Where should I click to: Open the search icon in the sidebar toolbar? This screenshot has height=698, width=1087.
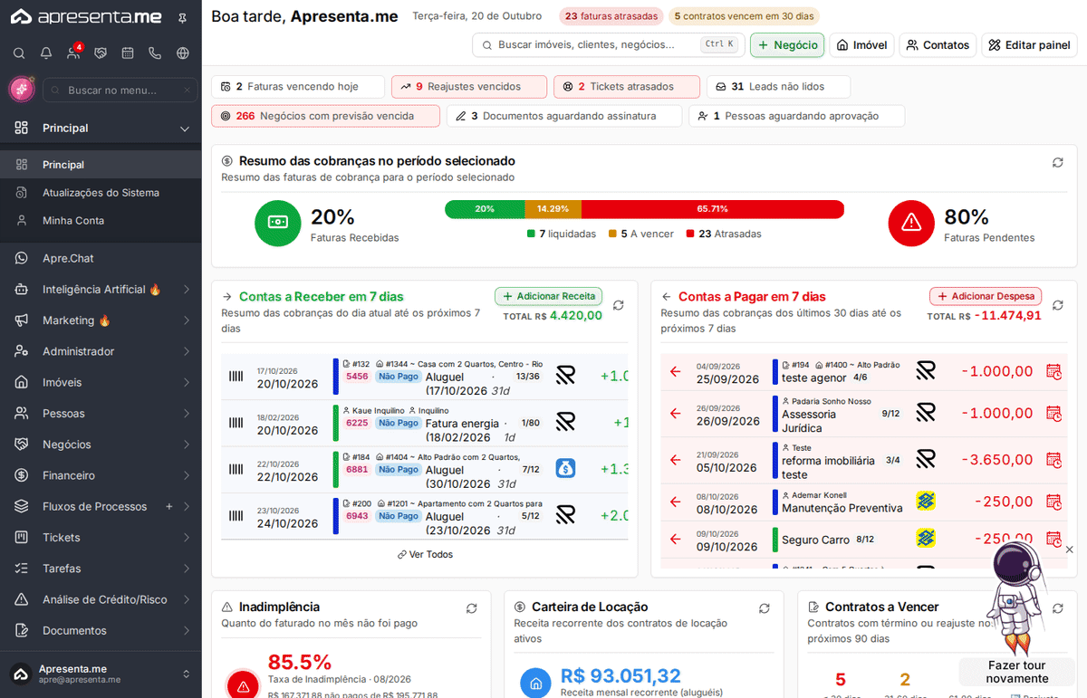(19, 53)
